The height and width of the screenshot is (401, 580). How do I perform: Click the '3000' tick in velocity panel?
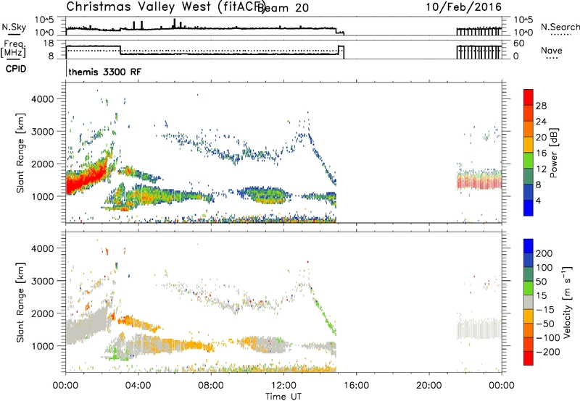[x=42, y=281]
